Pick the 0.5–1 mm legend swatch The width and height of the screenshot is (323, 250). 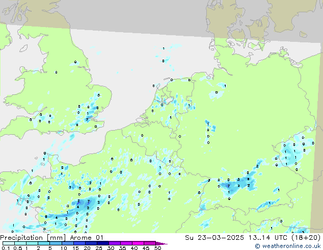(x=20, y=243)
